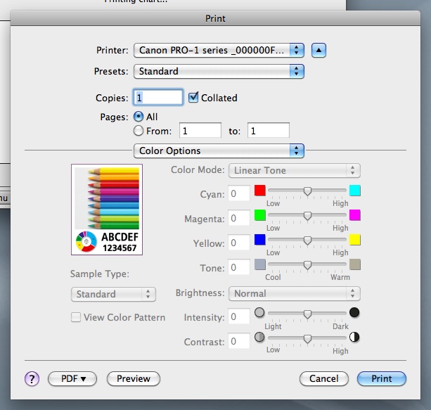
Task: Enable the View Color Pattern checkbox
Action: tap(76, 317)
